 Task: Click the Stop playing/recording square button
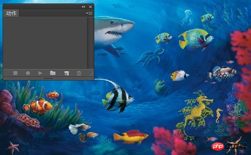[x=16, y=73]
